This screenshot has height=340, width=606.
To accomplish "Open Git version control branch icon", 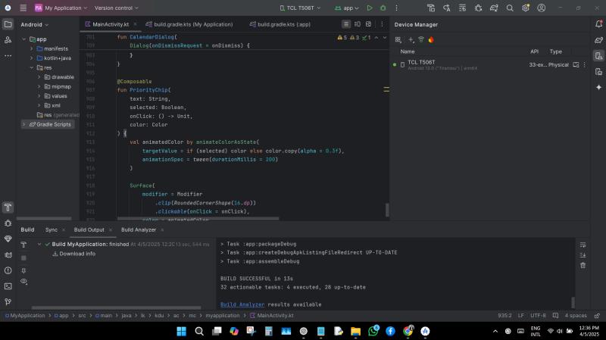I will [x=8, y=301].
